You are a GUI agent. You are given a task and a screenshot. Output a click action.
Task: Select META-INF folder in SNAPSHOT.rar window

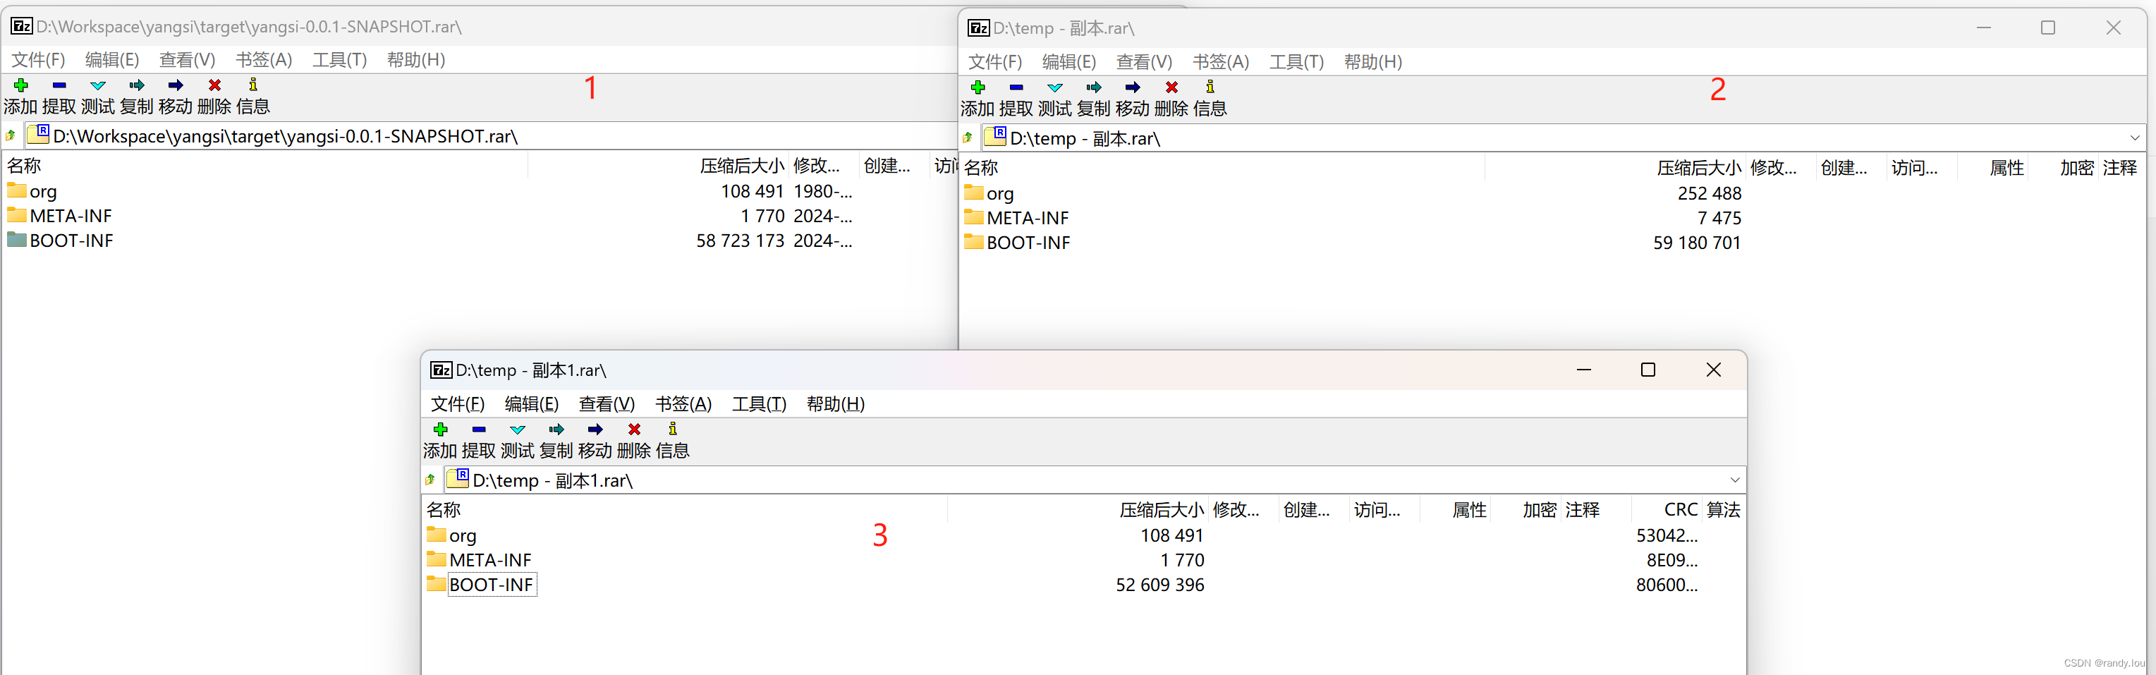pyautogui.click(x=59, y=216)
